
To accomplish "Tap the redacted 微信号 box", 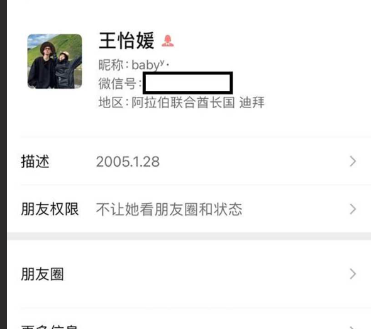I will coord(187,83).
